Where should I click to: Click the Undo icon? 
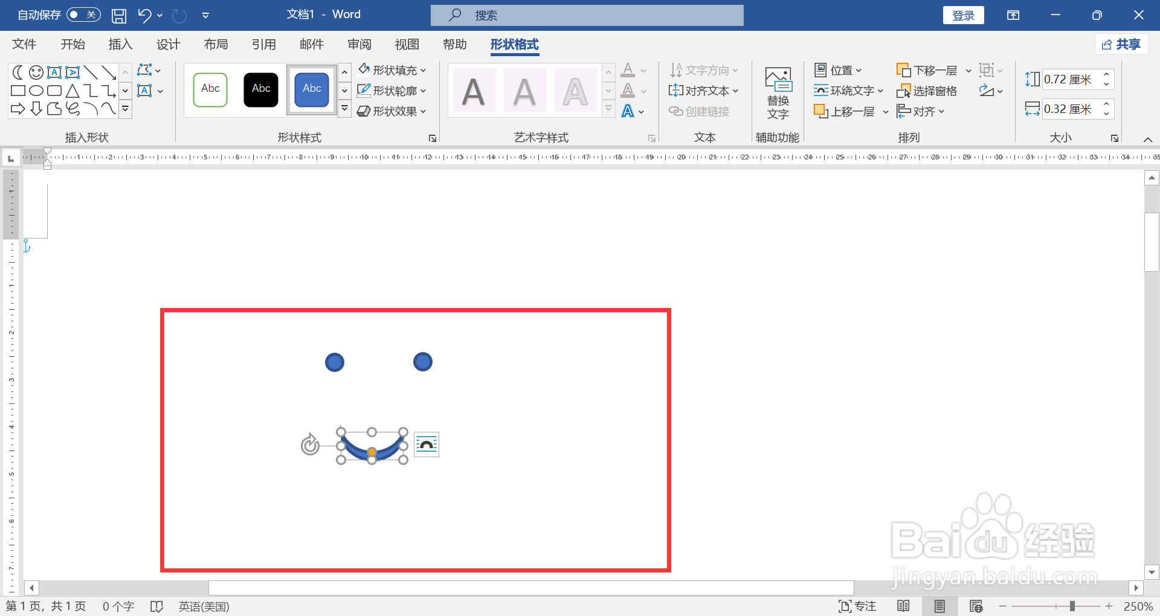pyautogui.click(x=144, y=15)
